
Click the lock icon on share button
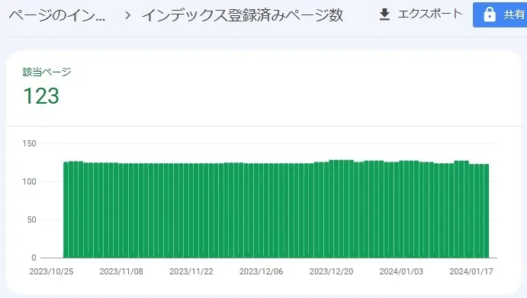(490, 14)
